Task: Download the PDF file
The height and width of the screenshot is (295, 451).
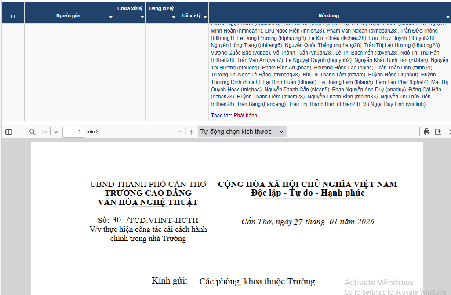Action: tap(438, 132)
